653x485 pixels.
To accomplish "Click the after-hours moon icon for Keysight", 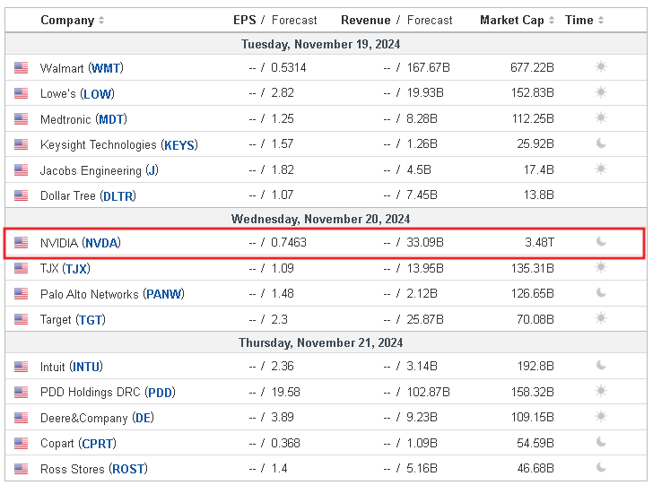I will pyautogui.click(x=601, y=143).
